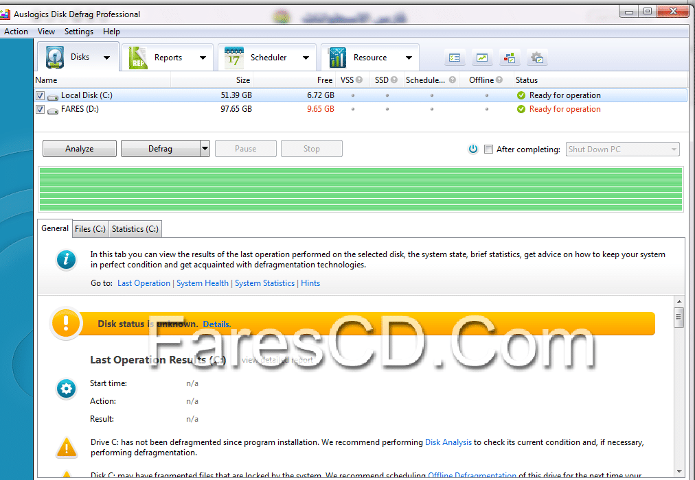The height and width of the screenshot is (480, 695).
Task: Open the Action menu
Action: (x=16, y=32)
